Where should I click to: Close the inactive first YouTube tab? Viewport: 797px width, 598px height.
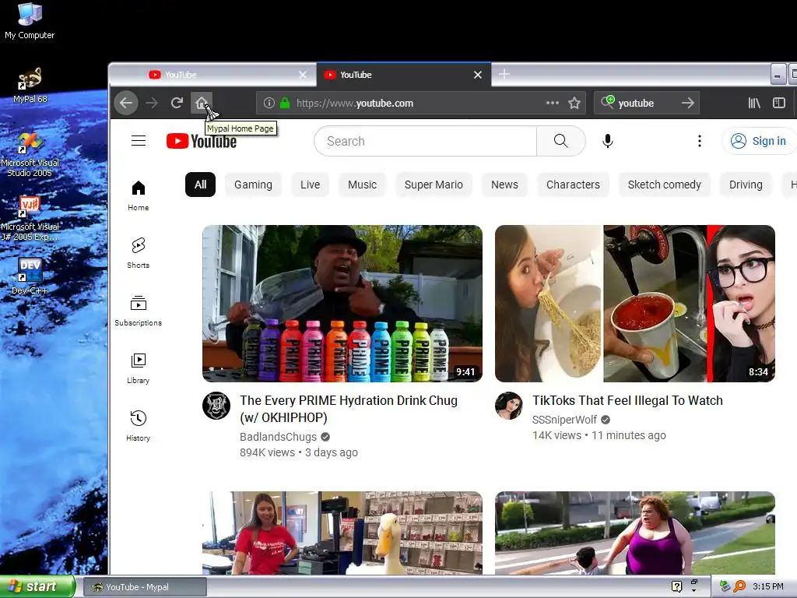point(303,75)
